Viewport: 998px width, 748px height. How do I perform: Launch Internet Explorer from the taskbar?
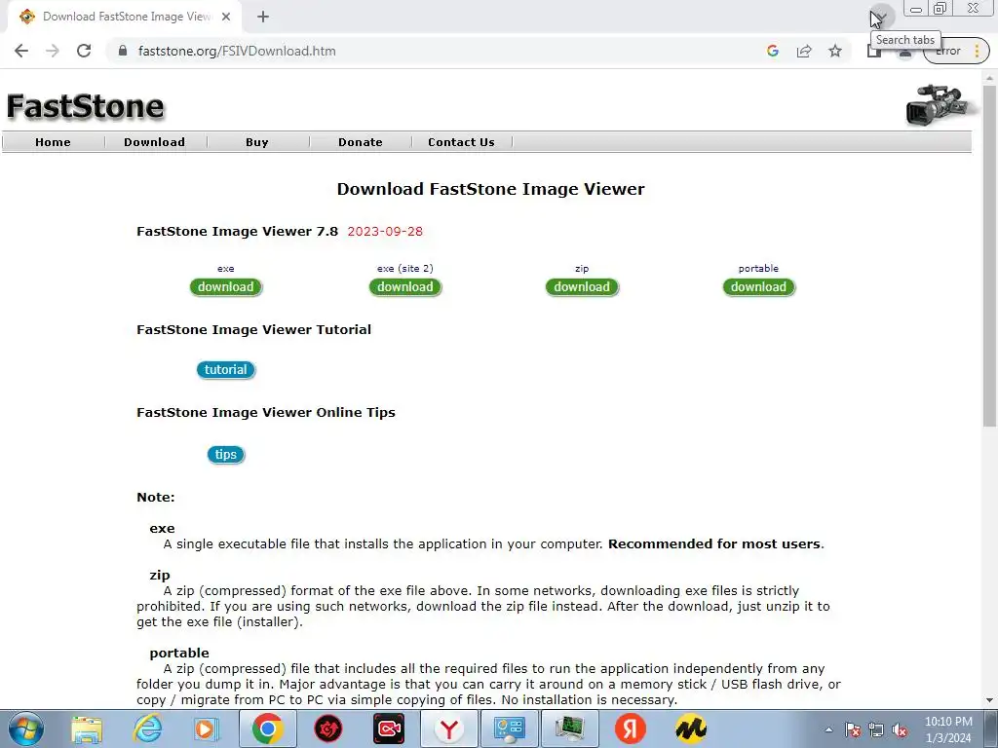point(146,729)
